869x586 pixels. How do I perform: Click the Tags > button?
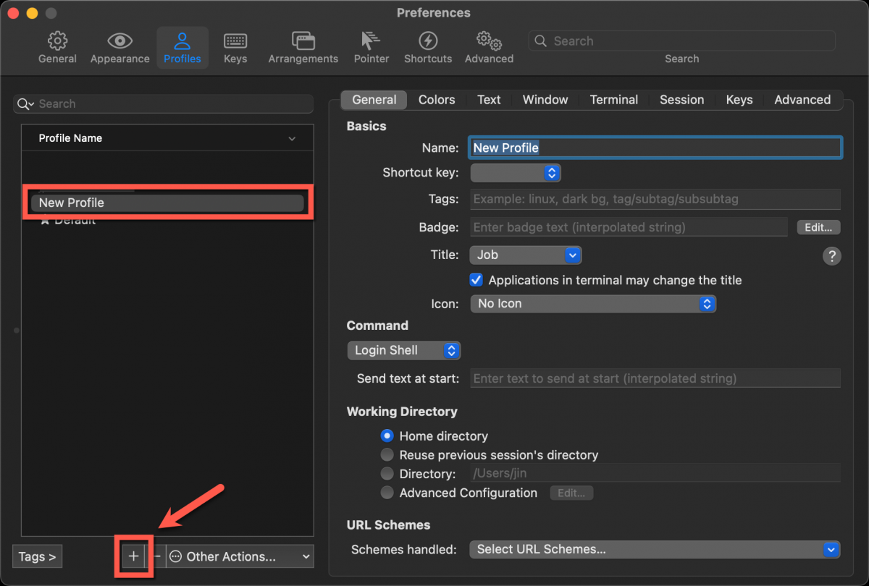tap(37, 556)
